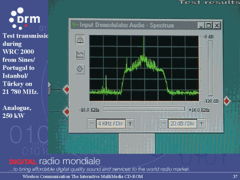Click the -16.0 KHz axis label
The height and width of the screenshot is (180, 240).
point(89,110)
